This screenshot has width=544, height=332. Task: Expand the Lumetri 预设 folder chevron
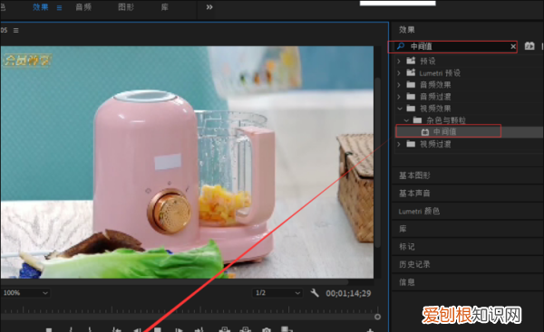point(399,73)
